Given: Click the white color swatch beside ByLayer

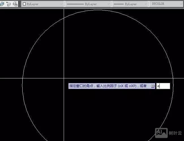Looking at the screenshot, I should click(24, 4).
